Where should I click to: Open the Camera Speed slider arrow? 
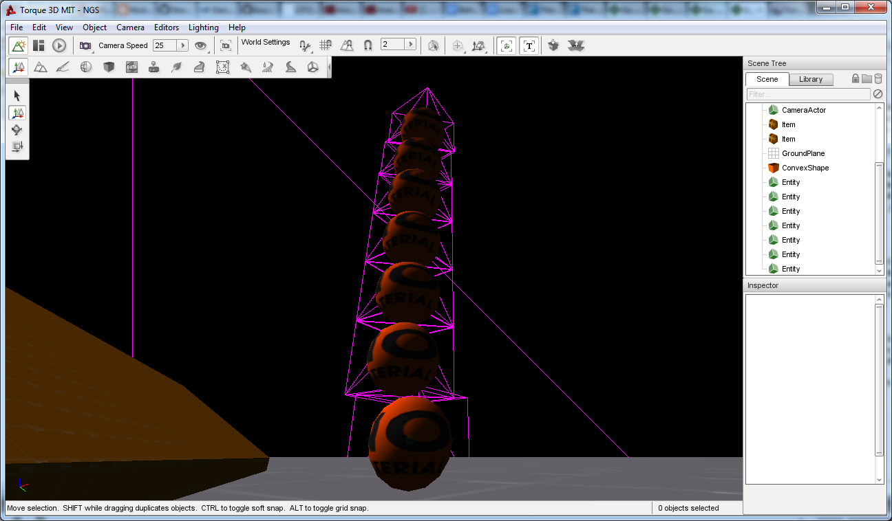[x=183, y=45]
